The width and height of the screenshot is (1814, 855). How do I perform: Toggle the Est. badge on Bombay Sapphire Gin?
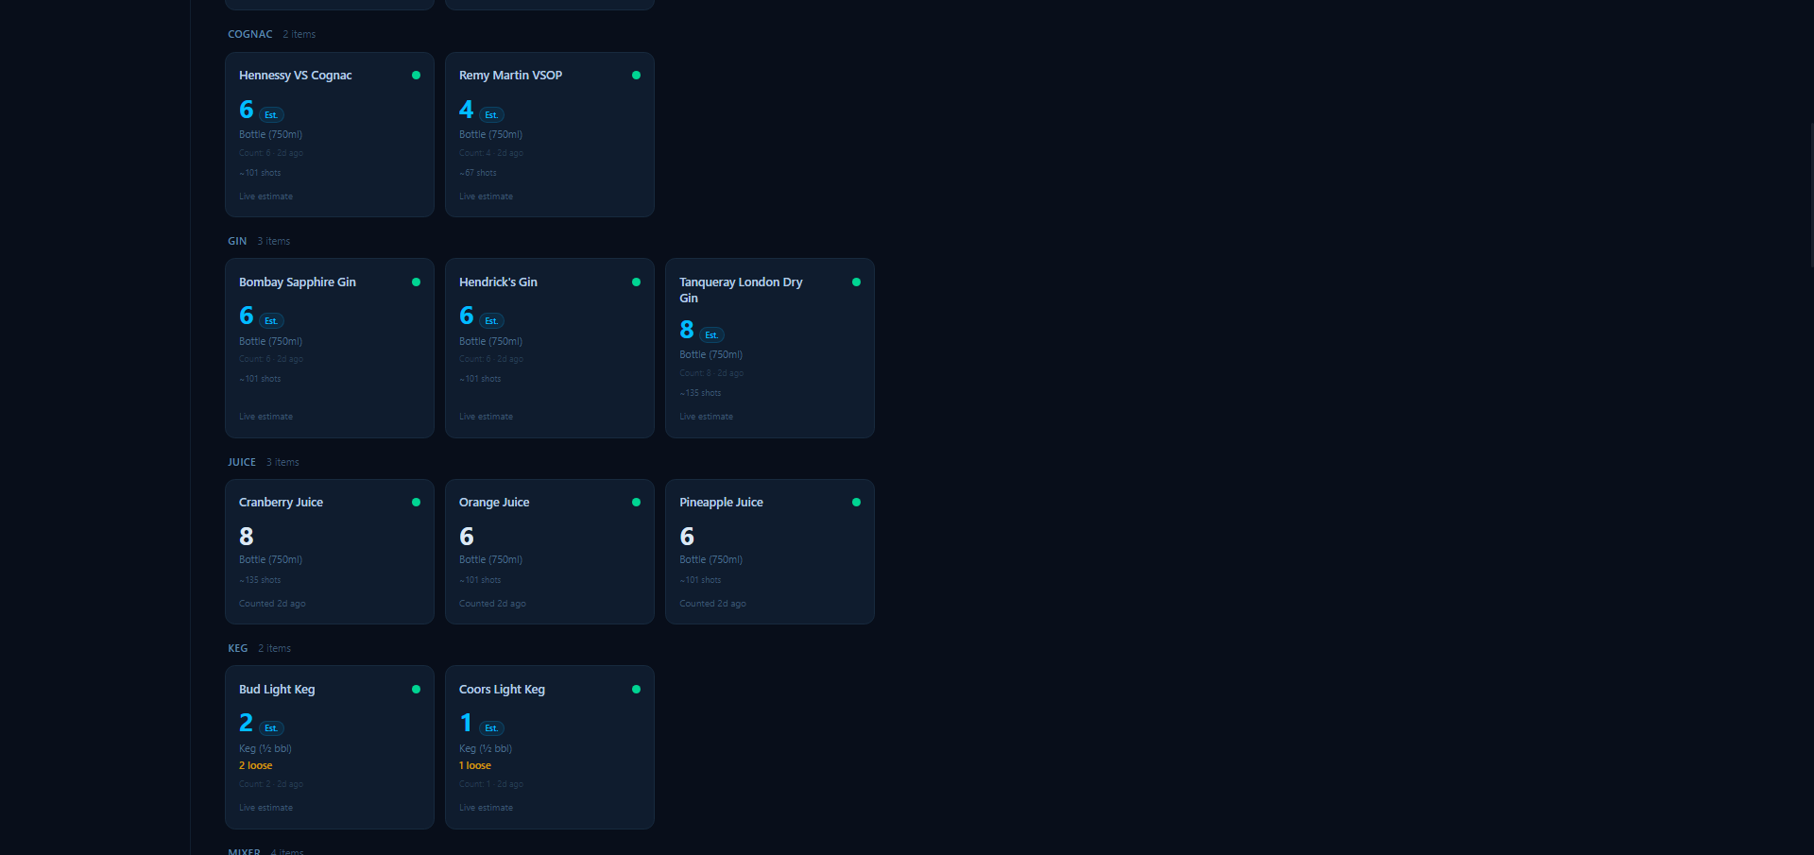coord(271,320)
